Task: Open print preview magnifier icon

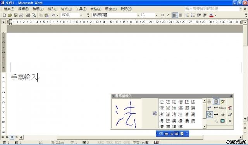Action: (34, 15)
